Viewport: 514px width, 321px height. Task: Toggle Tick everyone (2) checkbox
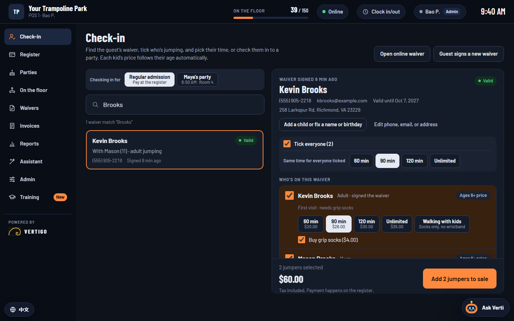click(x=287, y=144)
